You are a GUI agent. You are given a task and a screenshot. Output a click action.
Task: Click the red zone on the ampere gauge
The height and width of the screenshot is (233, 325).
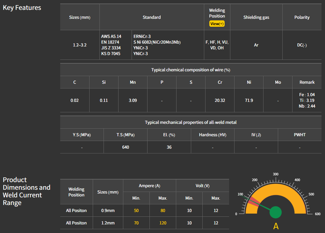coord(254,202)
